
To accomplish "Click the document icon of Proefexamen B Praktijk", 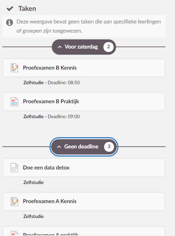I will [15, 102].
